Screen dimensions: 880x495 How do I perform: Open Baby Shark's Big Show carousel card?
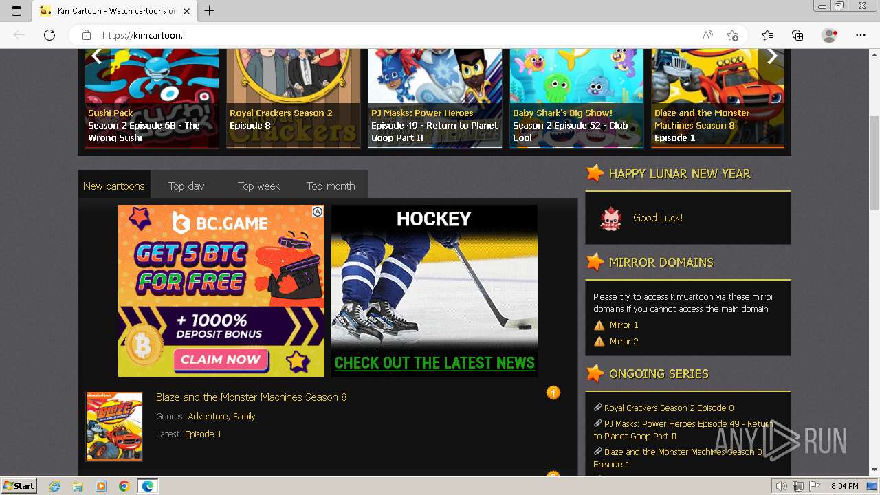[x=577, y=98]
